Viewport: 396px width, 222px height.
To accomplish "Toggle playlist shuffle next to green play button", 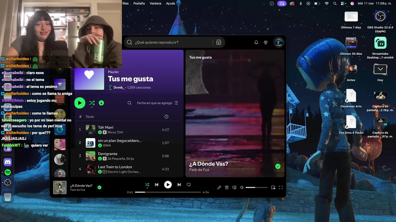I will (92, 103).
